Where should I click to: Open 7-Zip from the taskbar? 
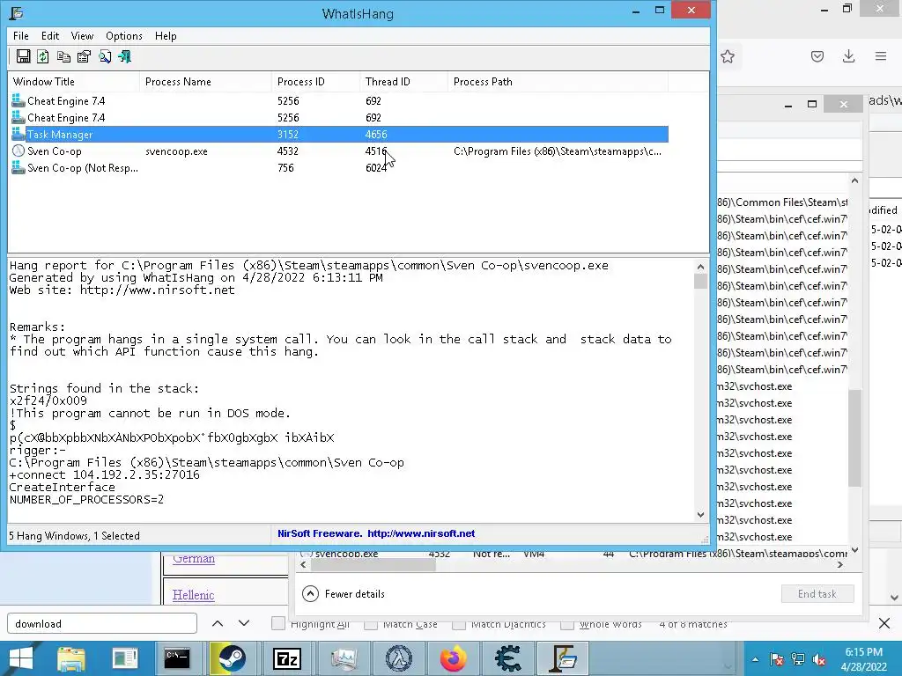pos(287,658)
